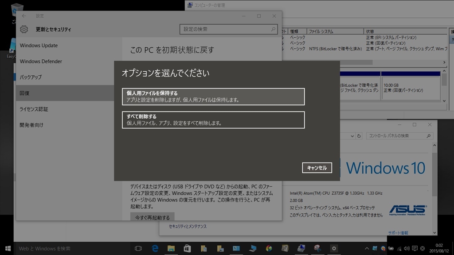Open the volume tray icon
Image resolution: width=454 pixels, height=255 pixels.
pyautogui.click(x=407, y=248)
